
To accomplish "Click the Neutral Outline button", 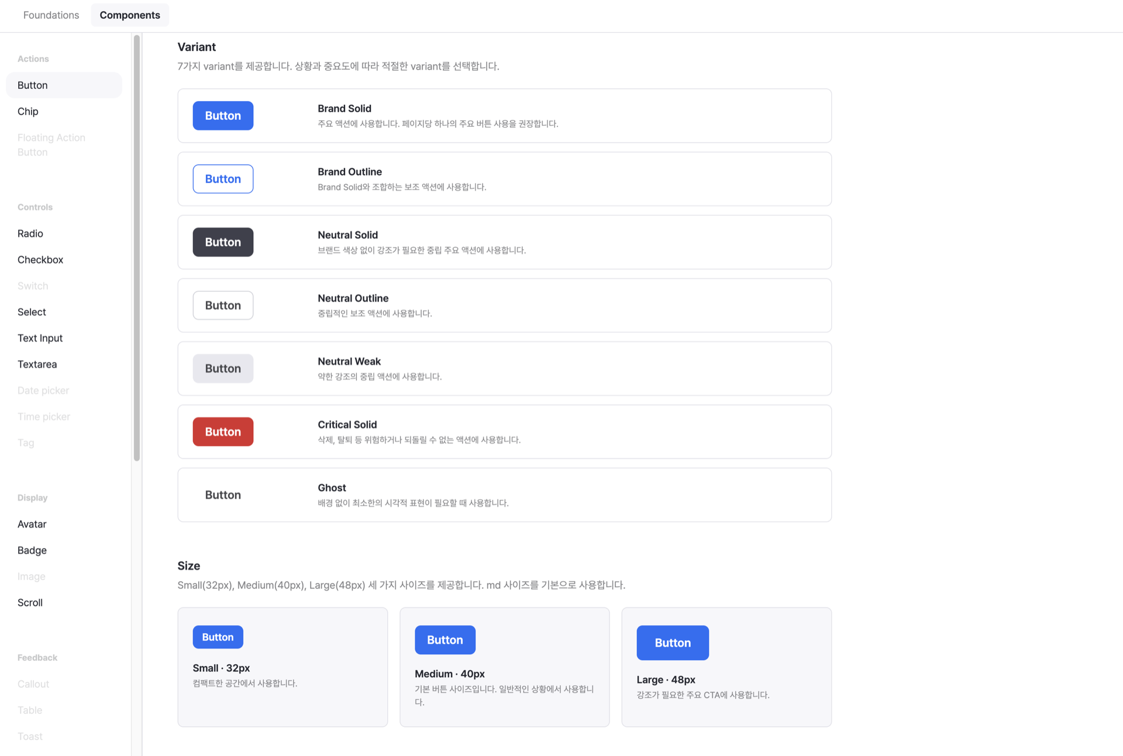I will 223,305.
